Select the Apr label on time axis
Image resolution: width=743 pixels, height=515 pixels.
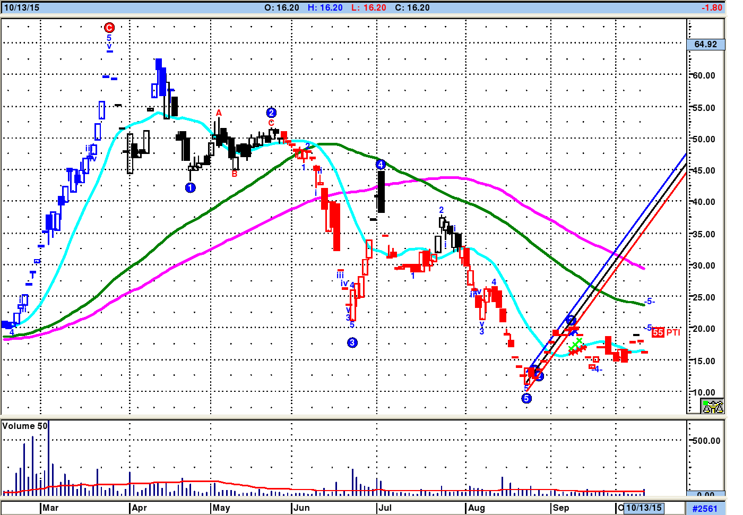139,508
